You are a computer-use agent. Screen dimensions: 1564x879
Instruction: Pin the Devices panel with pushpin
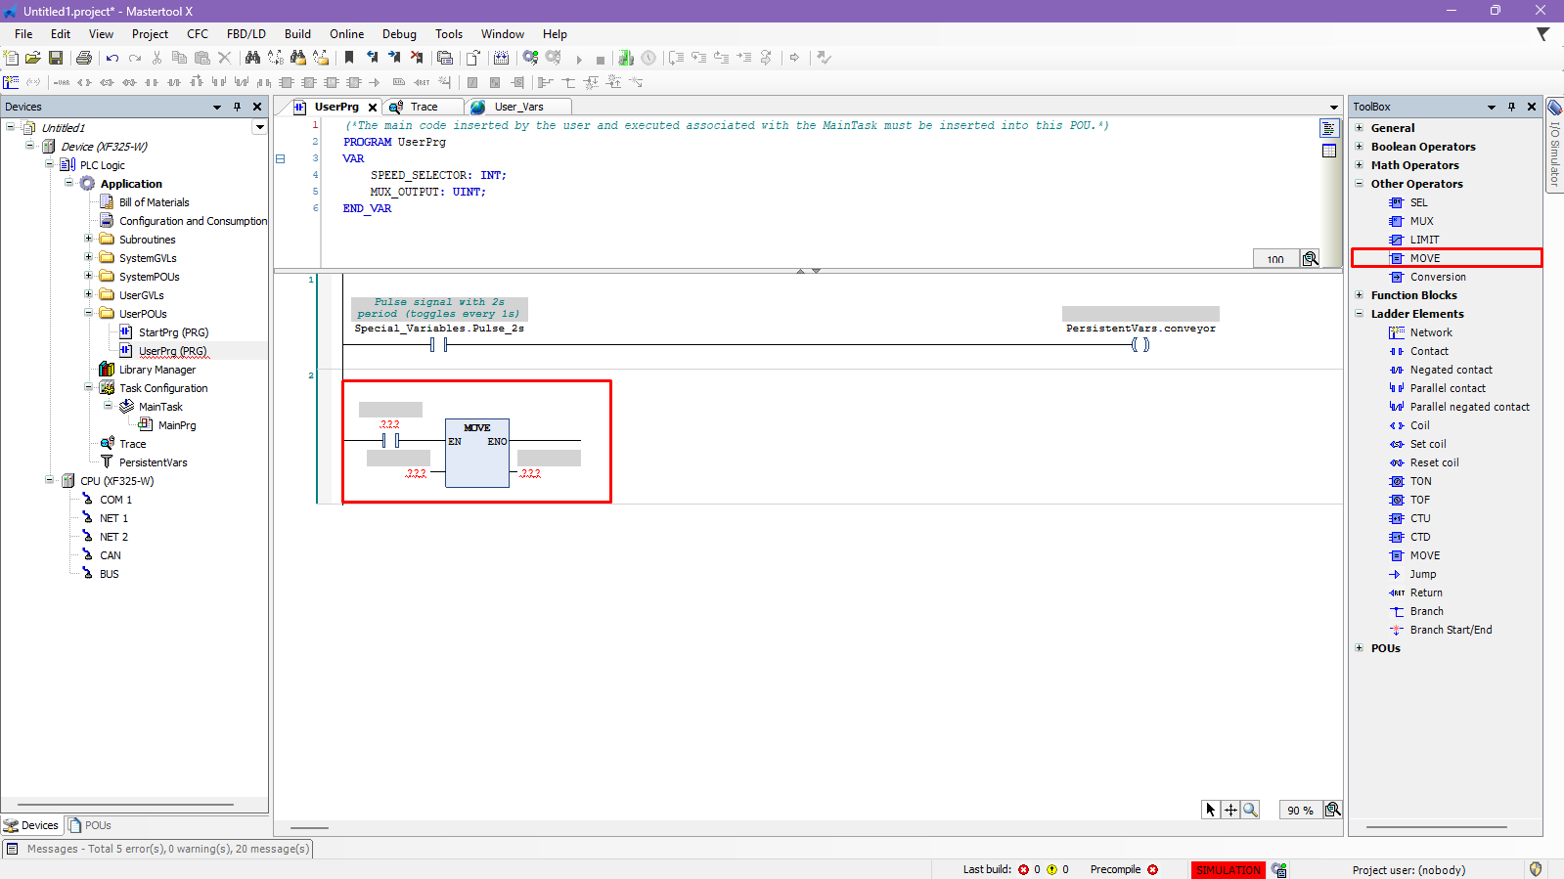pyautogui.click(x=237, y=107)
